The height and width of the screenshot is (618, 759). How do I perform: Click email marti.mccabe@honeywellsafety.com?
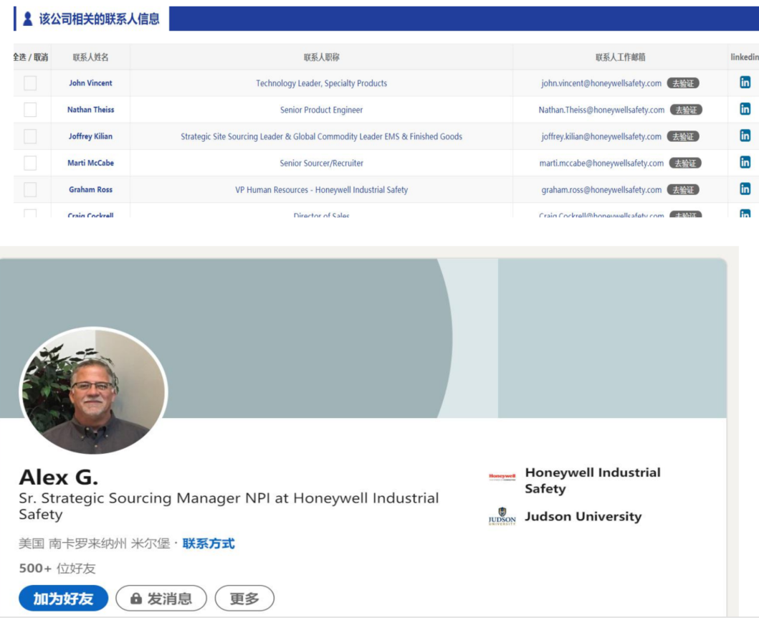(x=602, y=163)
